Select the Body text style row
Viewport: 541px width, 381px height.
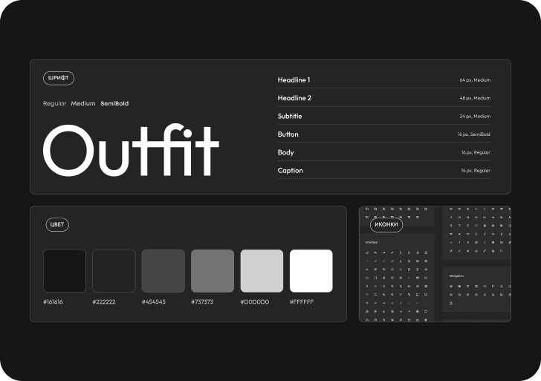tap(384, 152)
